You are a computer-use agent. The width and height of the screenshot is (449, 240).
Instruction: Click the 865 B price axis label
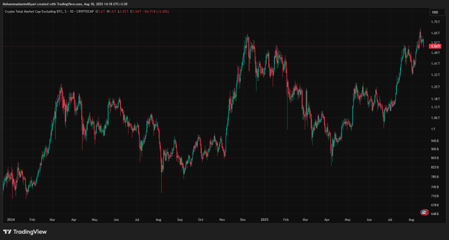tap(435, 158)
